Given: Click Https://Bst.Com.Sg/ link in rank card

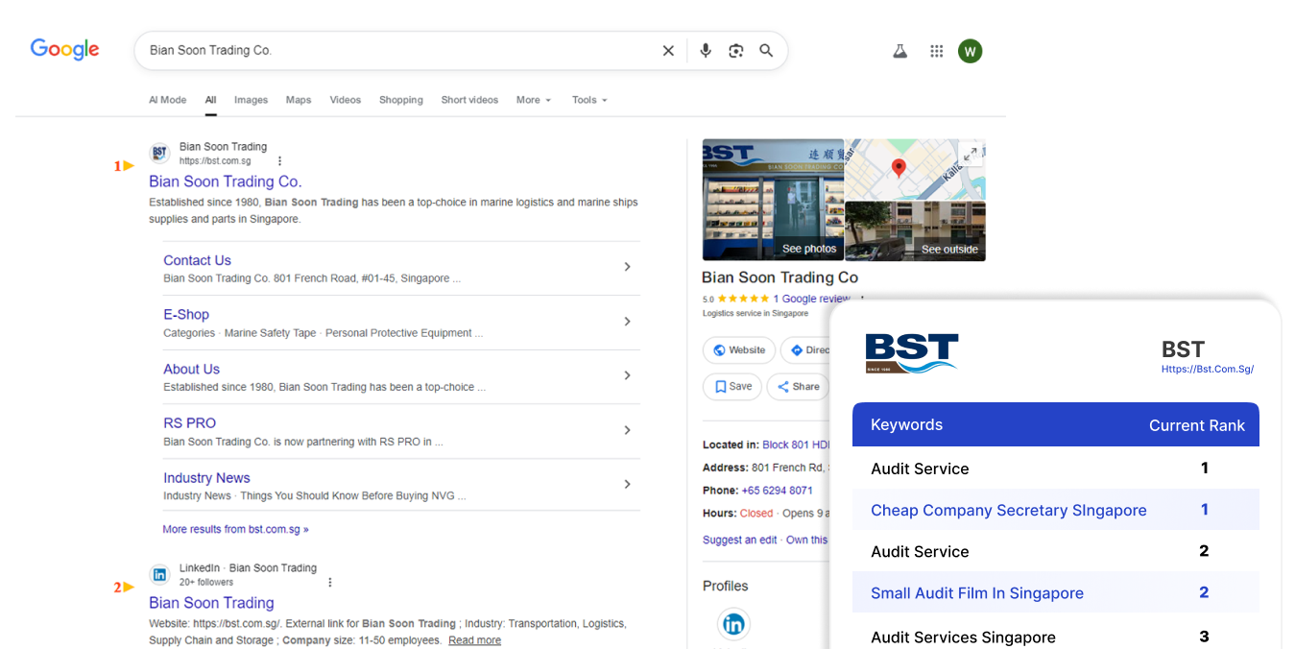Looking at the screenshot, I should tap(1208, 369).
